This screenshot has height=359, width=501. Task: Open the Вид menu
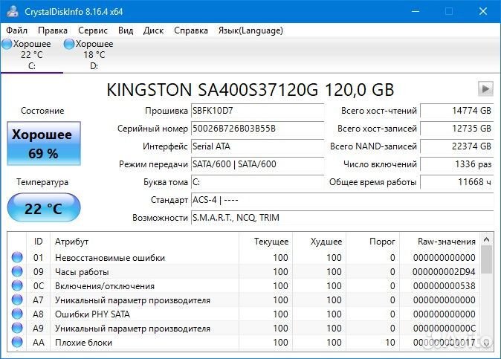[126, 30]
